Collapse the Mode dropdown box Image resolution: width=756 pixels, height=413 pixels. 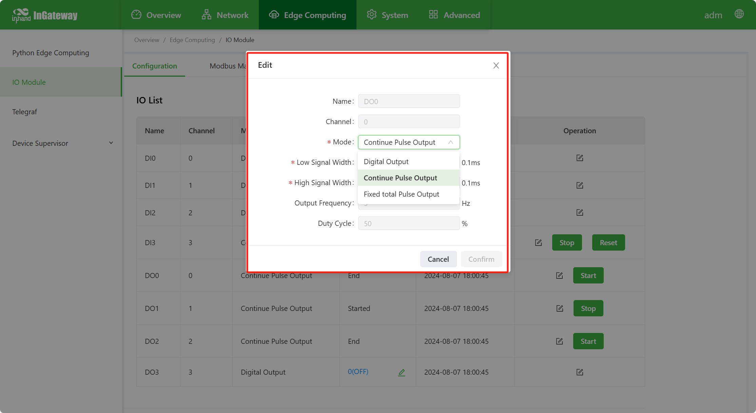(x=409, y=142)
